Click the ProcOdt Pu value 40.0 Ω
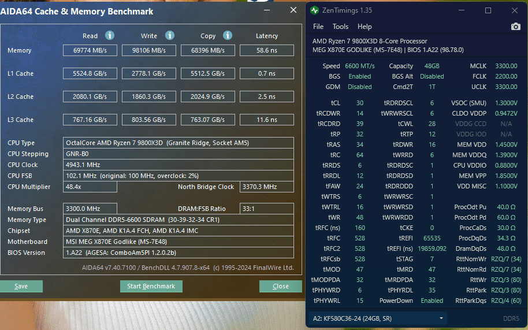Screen dimensions: 528x330 [x=506, y=207]
